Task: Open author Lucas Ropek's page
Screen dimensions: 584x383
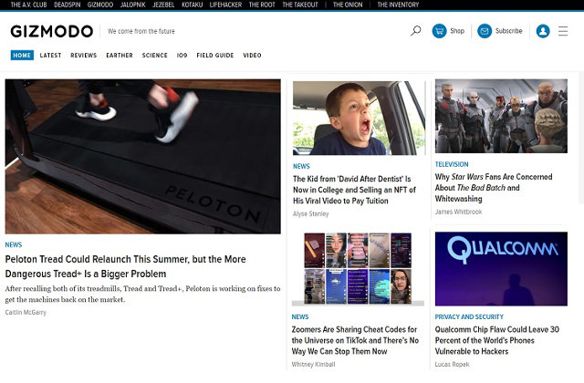Action: tap(453, 364)
